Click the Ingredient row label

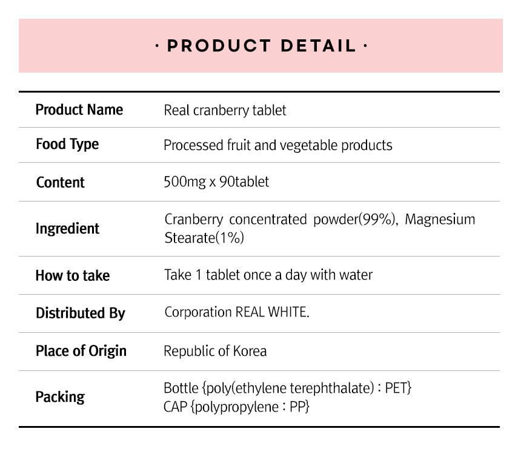67,229
